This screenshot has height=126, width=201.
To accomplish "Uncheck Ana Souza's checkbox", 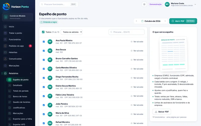I will click(44, 51).
